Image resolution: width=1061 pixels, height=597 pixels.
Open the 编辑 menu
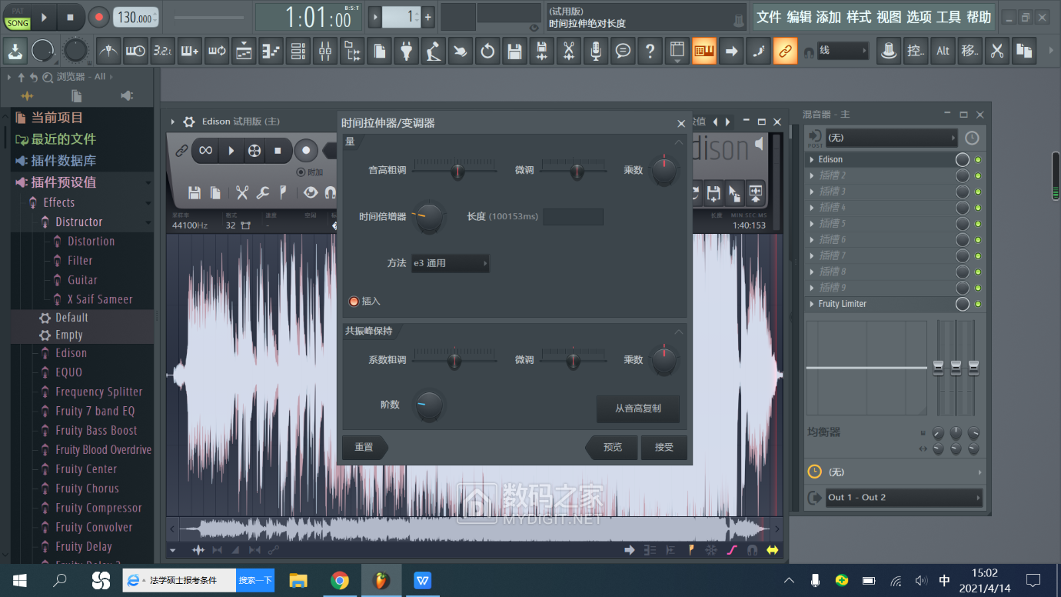click(800, 17)
